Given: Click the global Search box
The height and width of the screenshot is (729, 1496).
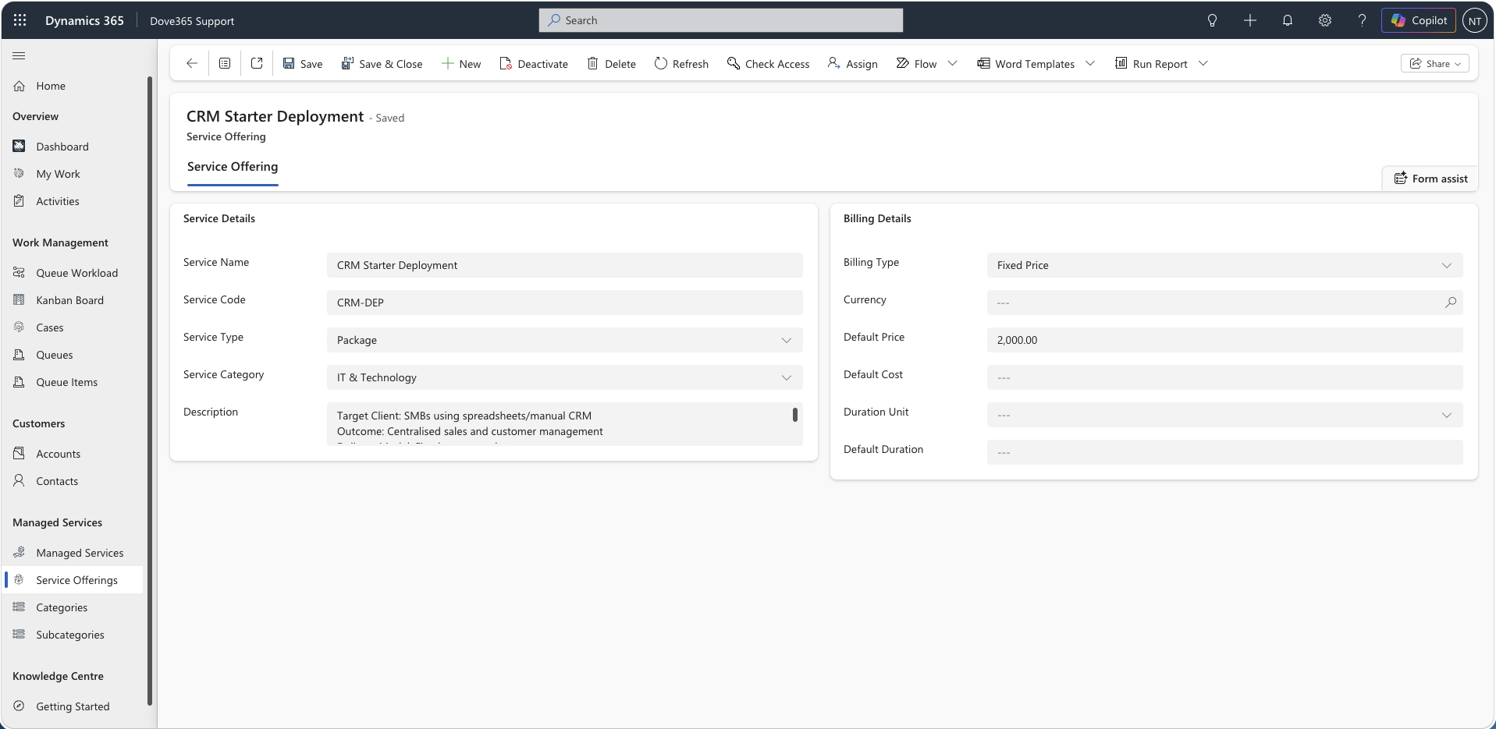Looking at the screenshot, I should click(x=720, y=20).
